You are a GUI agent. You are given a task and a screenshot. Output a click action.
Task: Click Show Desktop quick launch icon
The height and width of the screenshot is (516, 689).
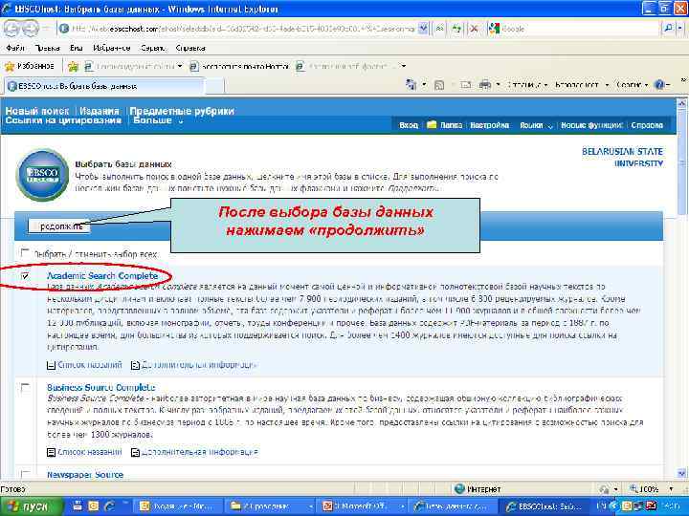click(78, 505)
